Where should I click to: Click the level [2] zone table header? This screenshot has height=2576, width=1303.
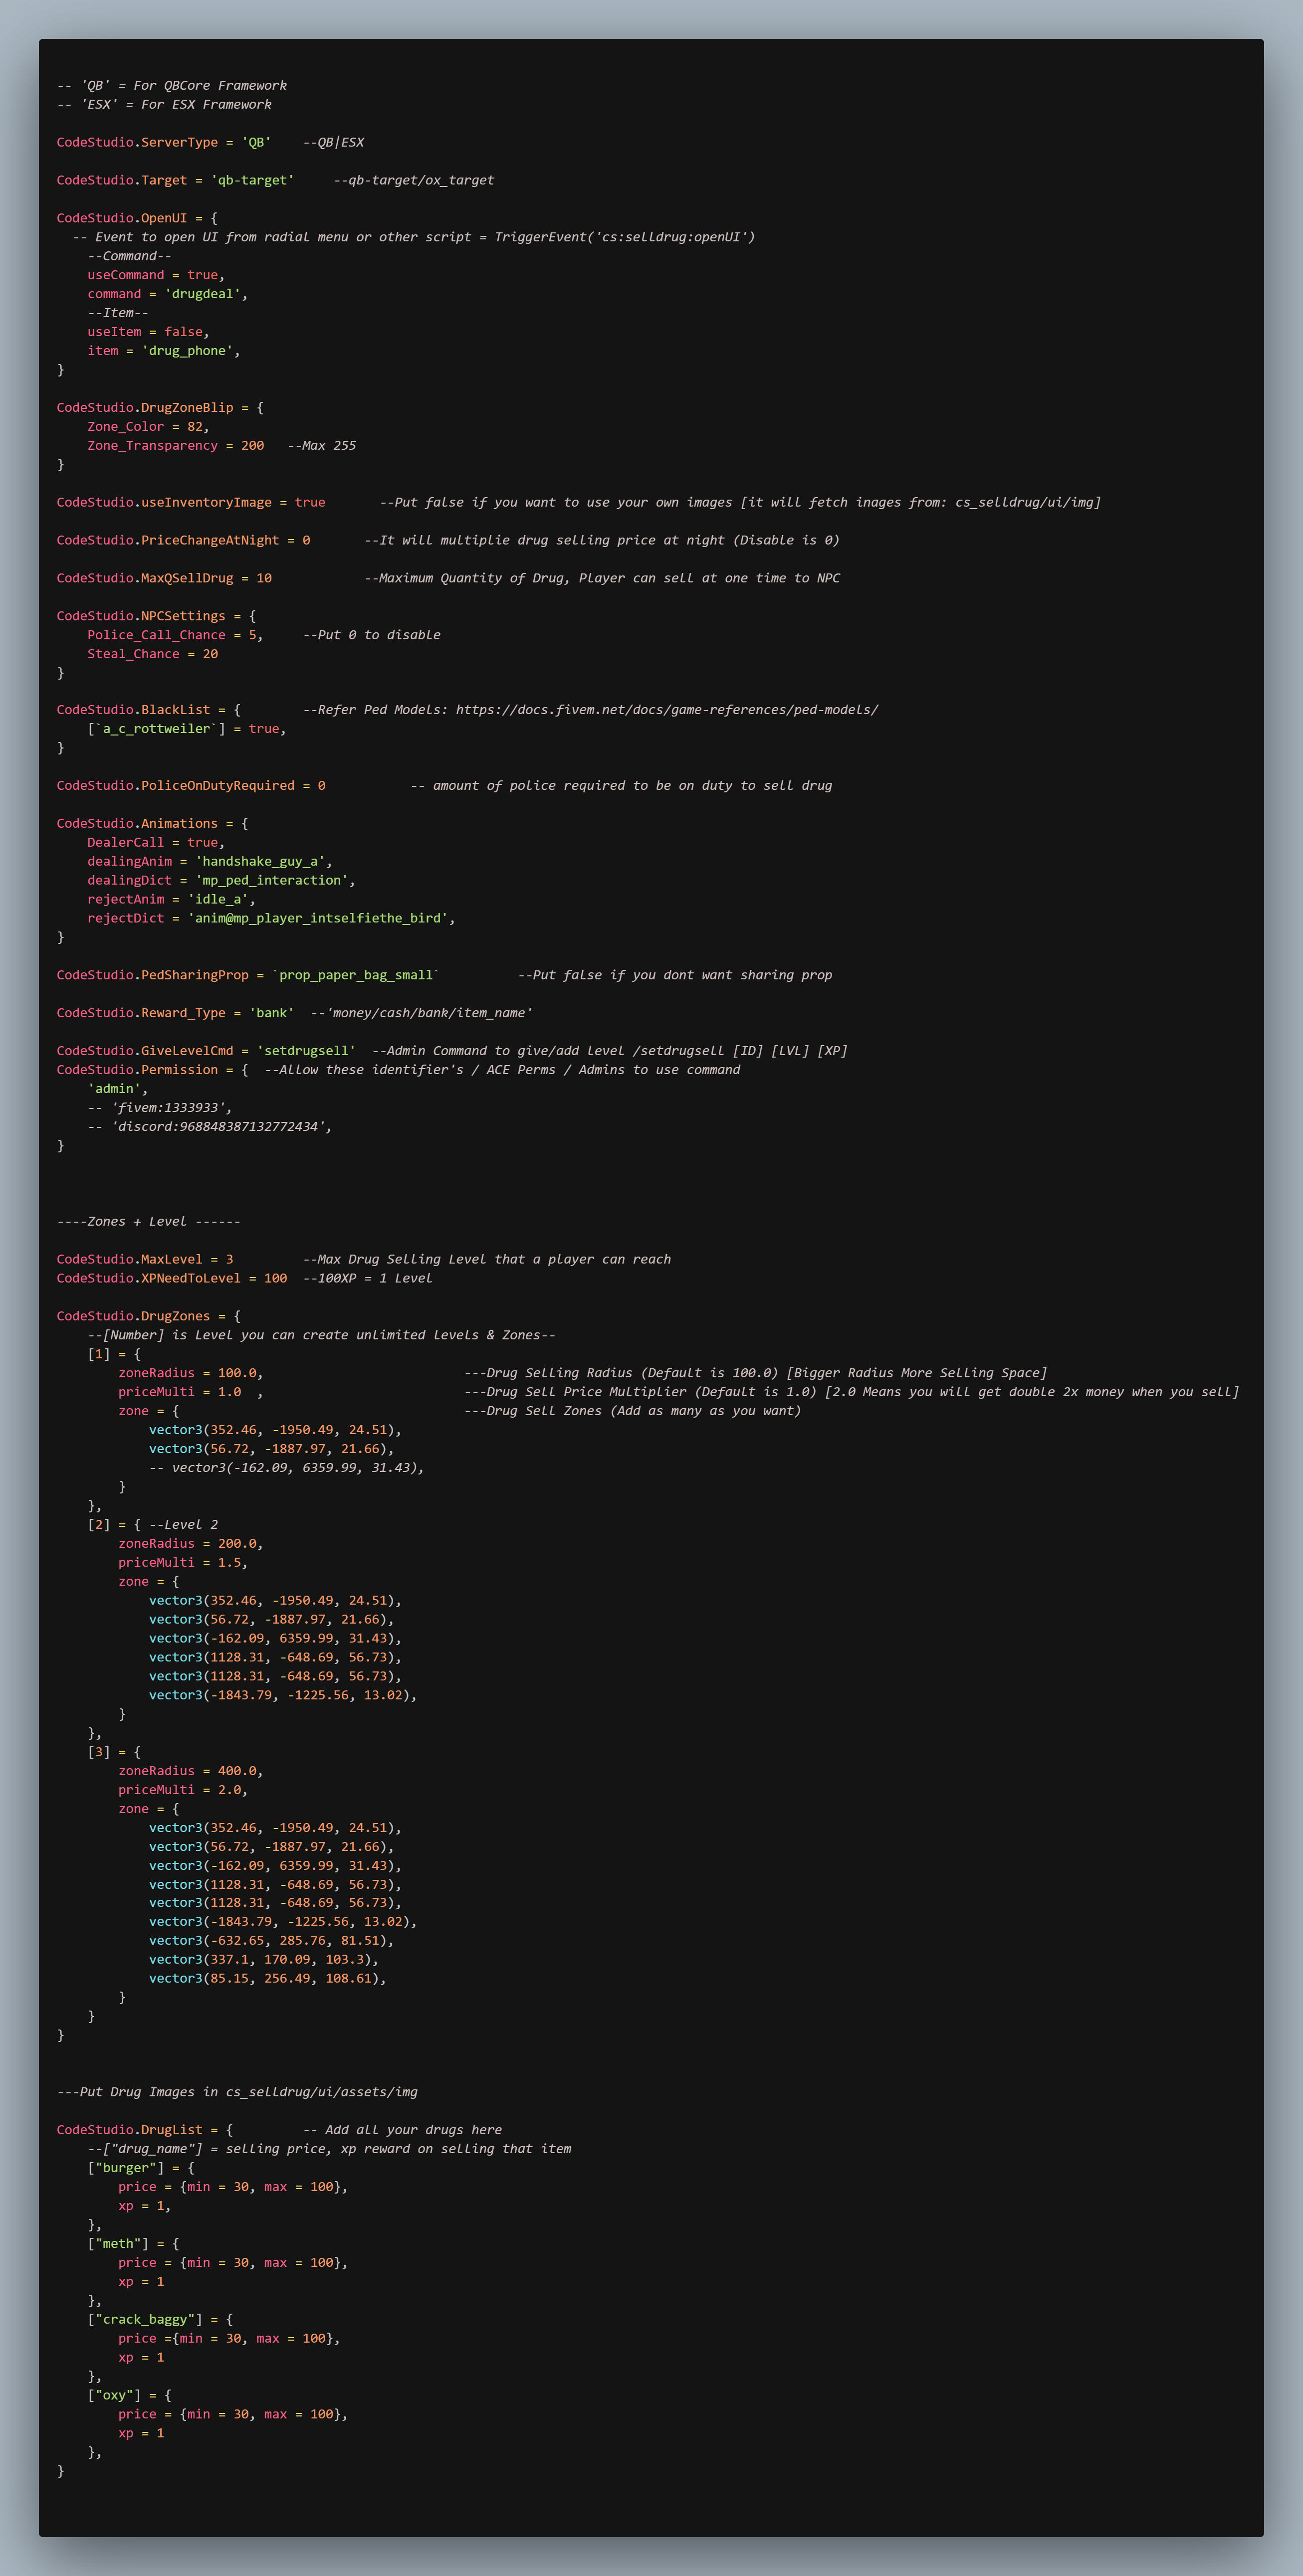[100, 1524]
